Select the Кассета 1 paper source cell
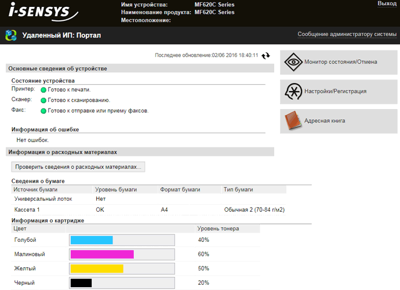The width and height of the screenshot is (400, 290). tap(27, 209)
